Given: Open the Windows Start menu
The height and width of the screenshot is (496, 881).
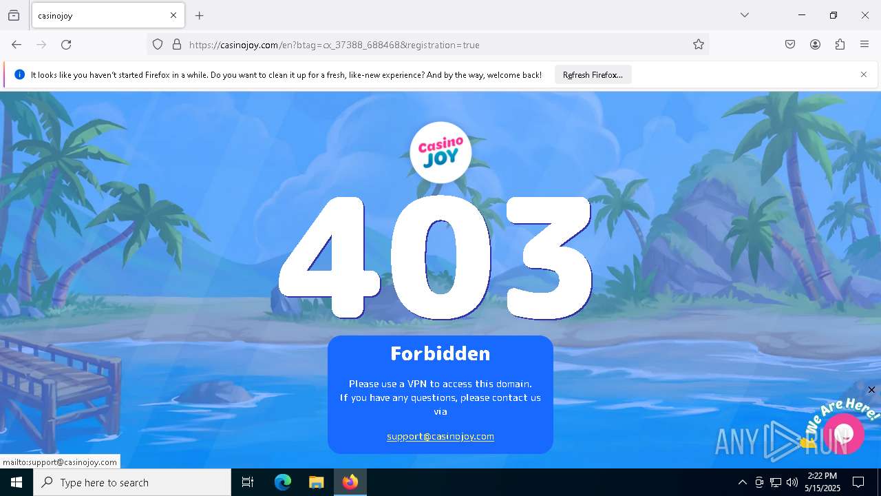Looking at the screenshot, I should point(17,482).
